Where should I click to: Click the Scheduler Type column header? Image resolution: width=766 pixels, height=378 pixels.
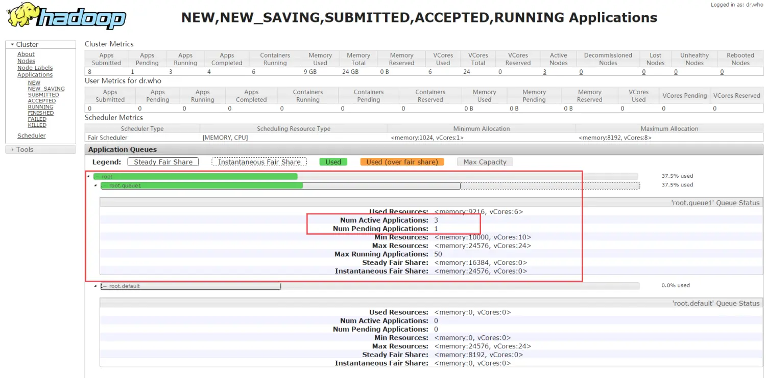click(x=142, y=129)
